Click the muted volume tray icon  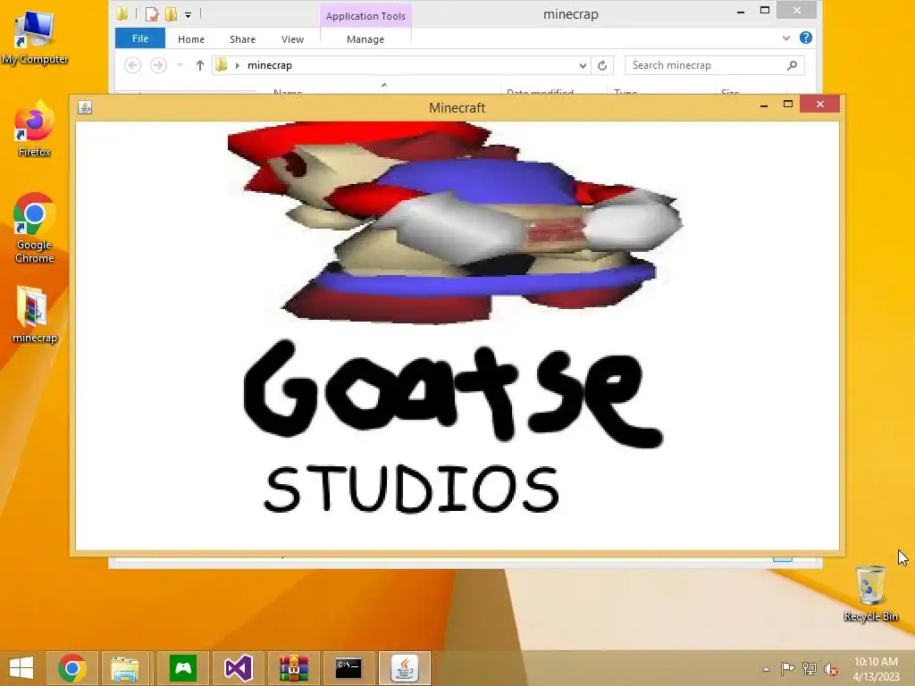pos(830,669)
